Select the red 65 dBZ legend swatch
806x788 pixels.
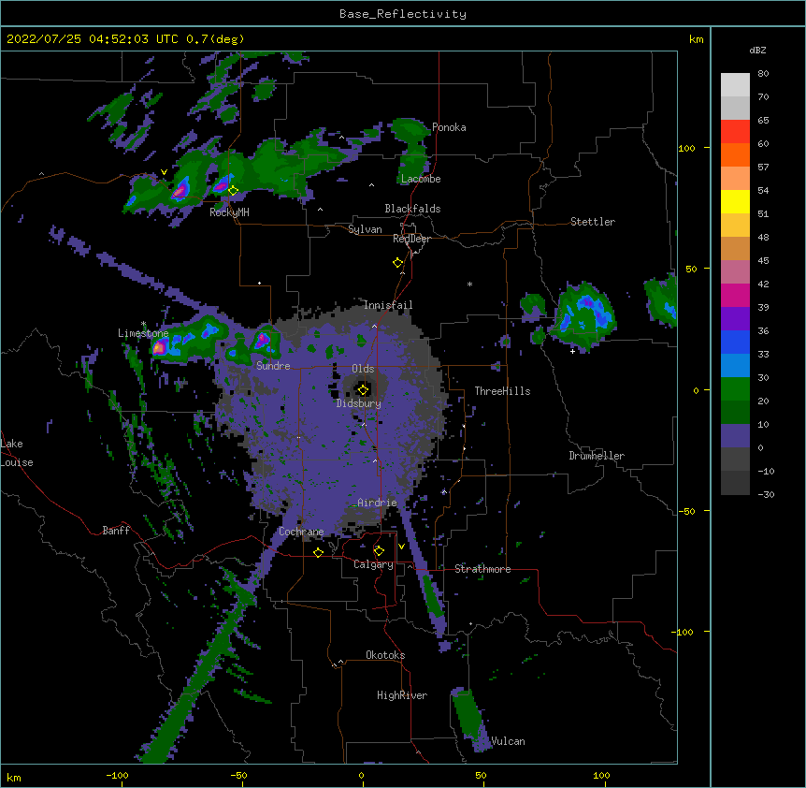pyautogui.click(x=735, y=131)
